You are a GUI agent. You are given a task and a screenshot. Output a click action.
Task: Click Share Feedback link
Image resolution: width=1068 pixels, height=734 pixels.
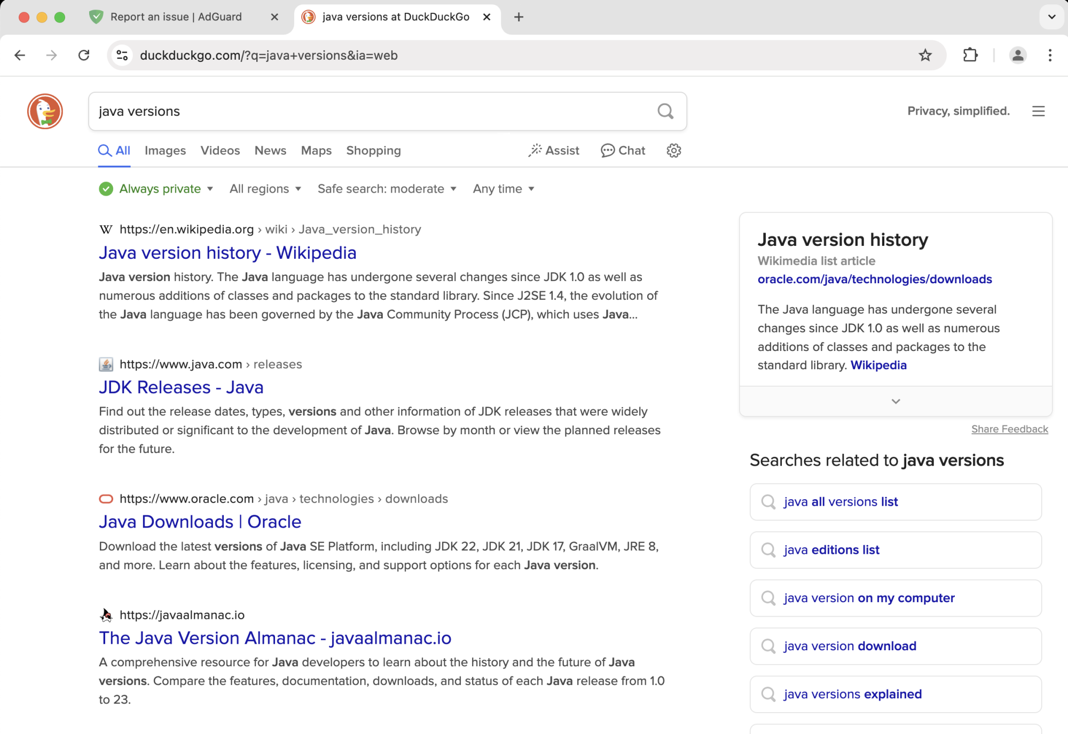click(x=1009, y=429)
